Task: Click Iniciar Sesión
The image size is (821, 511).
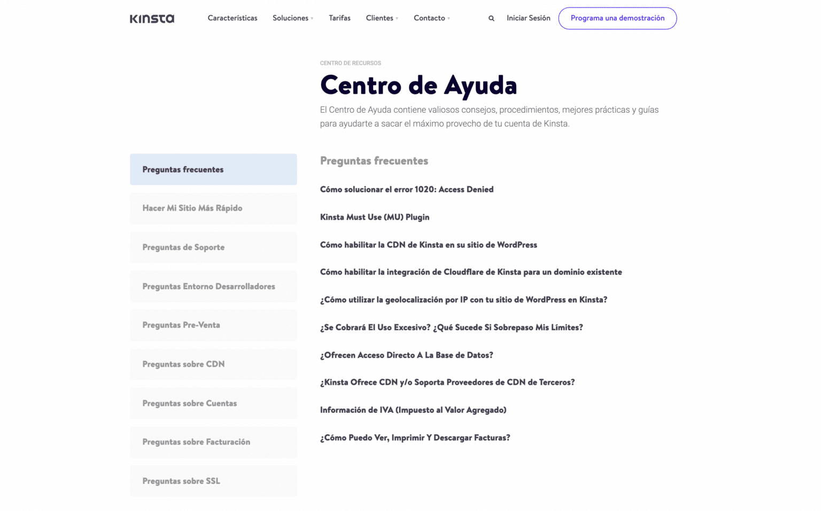Action: [528, 18]
